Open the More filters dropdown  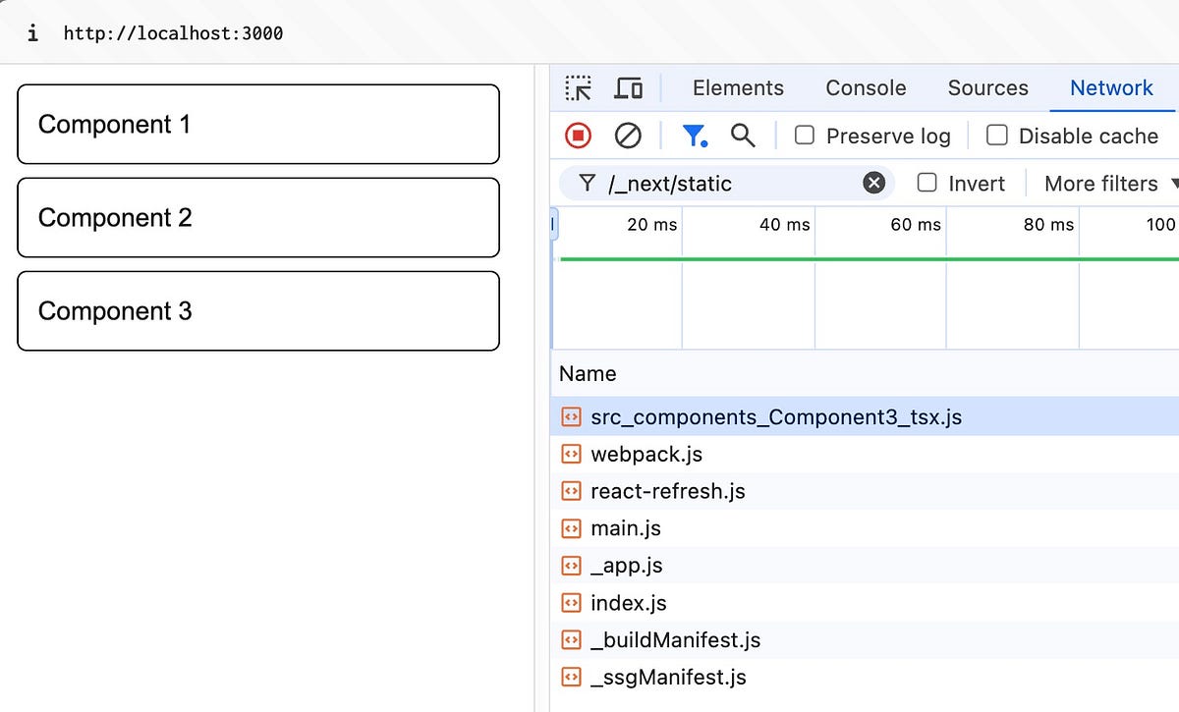[1102, 184]
